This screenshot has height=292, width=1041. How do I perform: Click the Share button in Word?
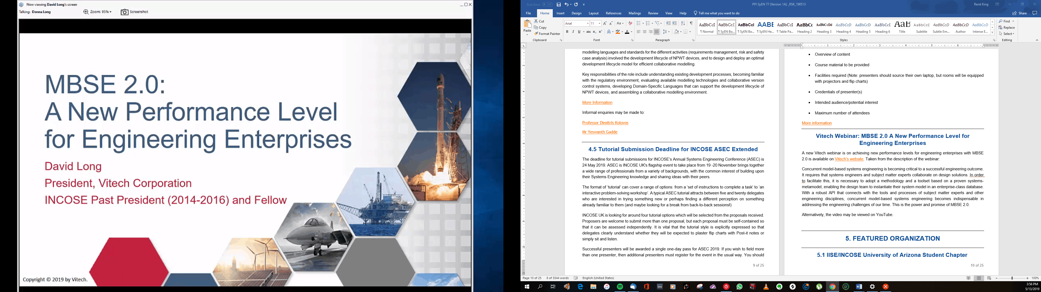[1020, 13]
